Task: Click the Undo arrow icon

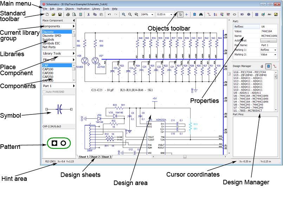Action: click(109, 14)
